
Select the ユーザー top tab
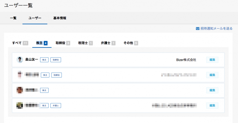(x=35, y=18)
